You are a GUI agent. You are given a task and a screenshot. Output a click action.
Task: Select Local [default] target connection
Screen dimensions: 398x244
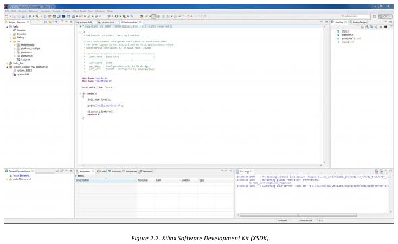[21, 176]
